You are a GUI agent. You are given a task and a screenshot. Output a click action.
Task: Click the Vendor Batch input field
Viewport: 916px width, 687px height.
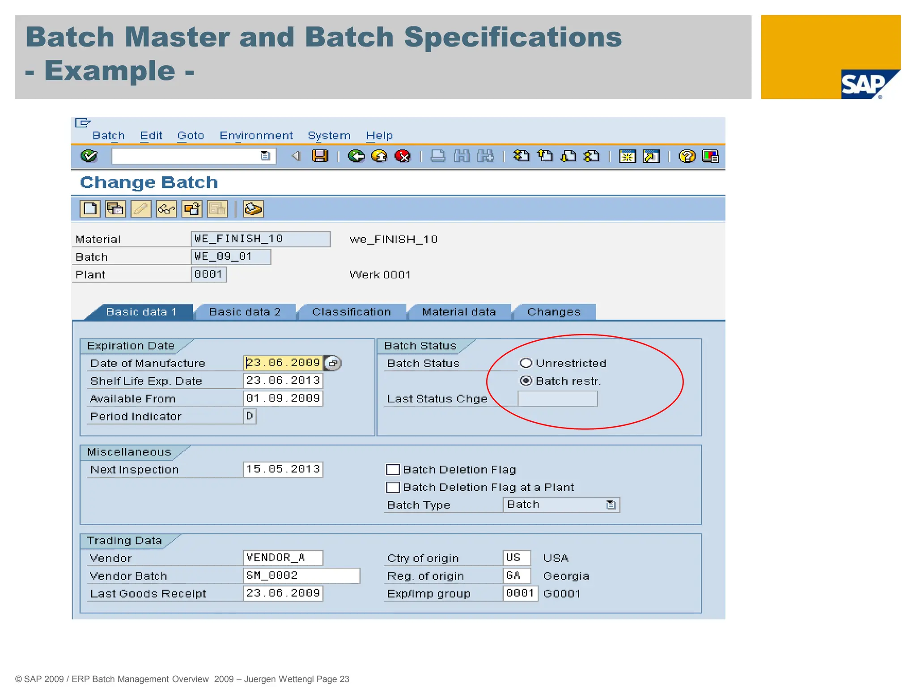pyautogui.click(x=302, y=576)
